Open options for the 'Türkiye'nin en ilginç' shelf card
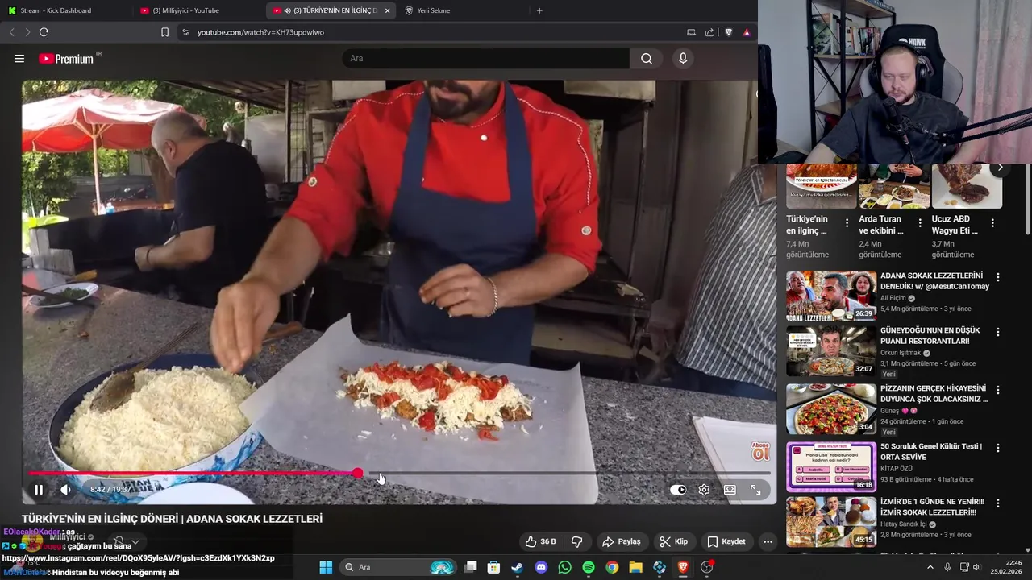Screen dimensions: 1032x580 click(x=847, y=223)
